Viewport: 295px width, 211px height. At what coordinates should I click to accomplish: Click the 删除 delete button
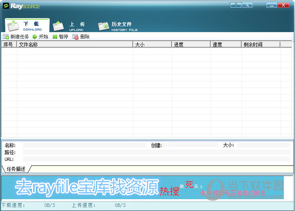click(81, 37)
